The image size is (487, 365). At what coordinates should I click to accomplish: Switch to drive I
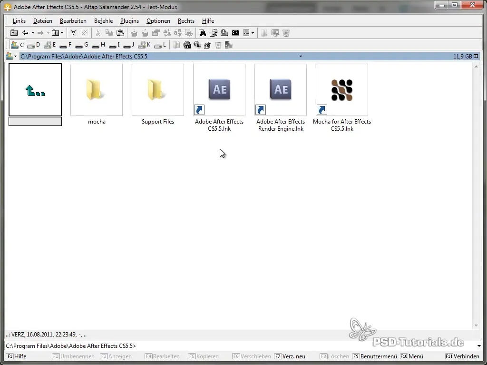(x=114, y=45)
